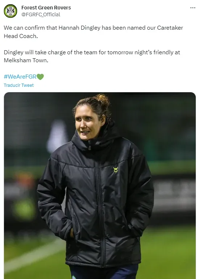Click the zipper pull at jacket collar
This screenshot has width=199, height=279.
[90, 148]
